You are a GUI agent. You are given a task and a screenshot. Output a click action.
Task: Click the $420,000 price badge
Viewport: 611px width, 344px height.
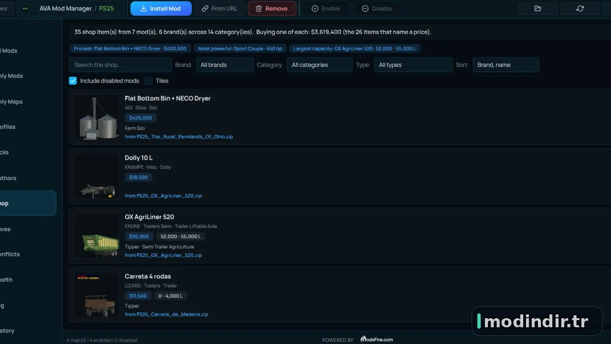(140, 118)
